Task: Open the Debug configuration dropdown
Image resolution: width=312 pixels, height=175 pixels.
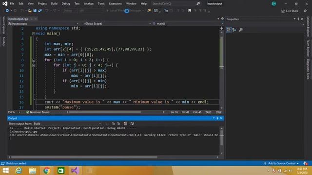Action: [70, 11]
